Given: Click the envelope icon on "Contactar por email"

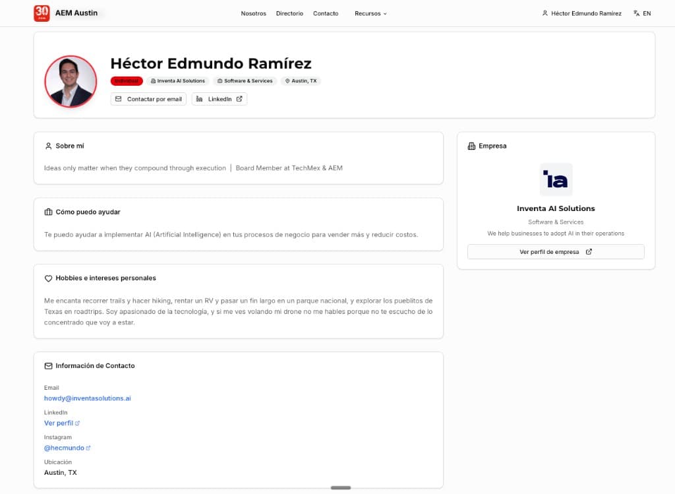Looking at the screenshot, I should pyautogui.click(x=119, y=98).
